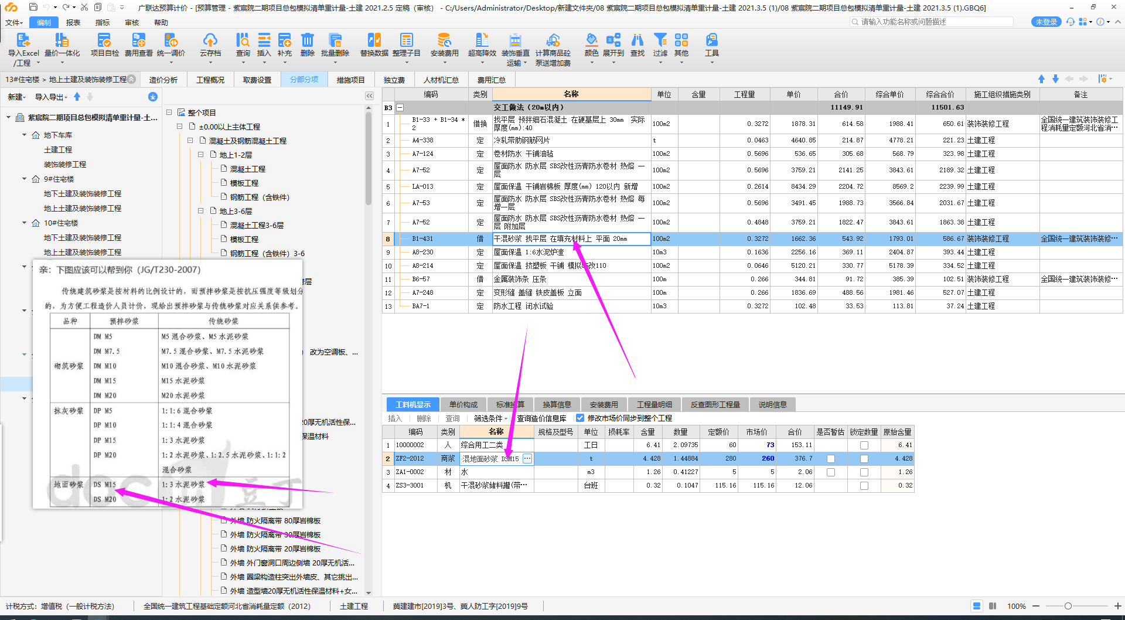
Task: Toggle 锁定数量 checkbox for 湿地面砂浆 row
Action: click(x=864, y=459)
